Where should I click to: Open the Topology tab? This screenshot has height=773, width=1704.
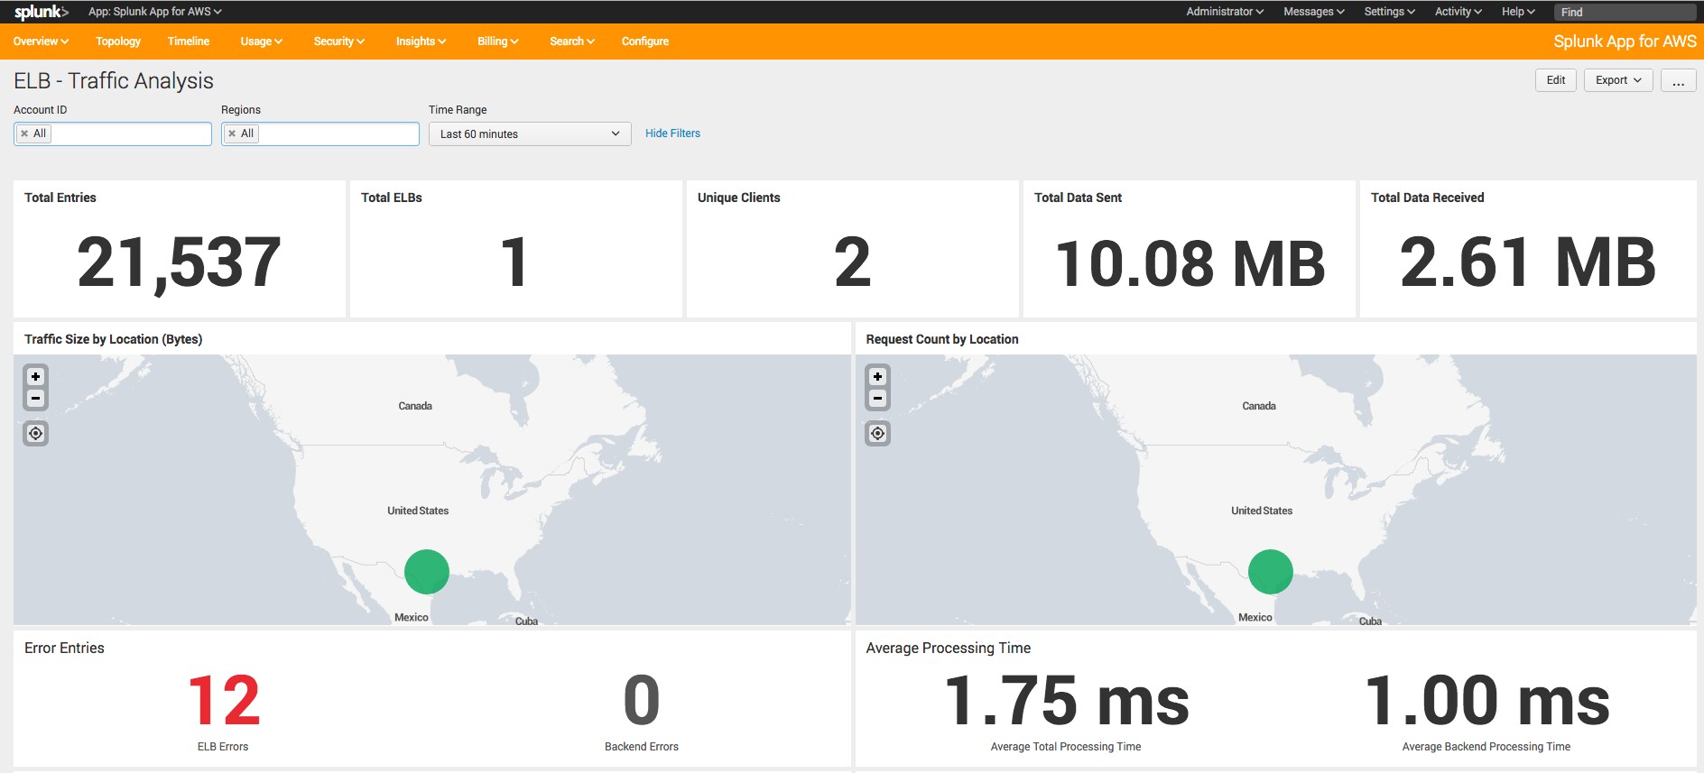tap(118, 41)
